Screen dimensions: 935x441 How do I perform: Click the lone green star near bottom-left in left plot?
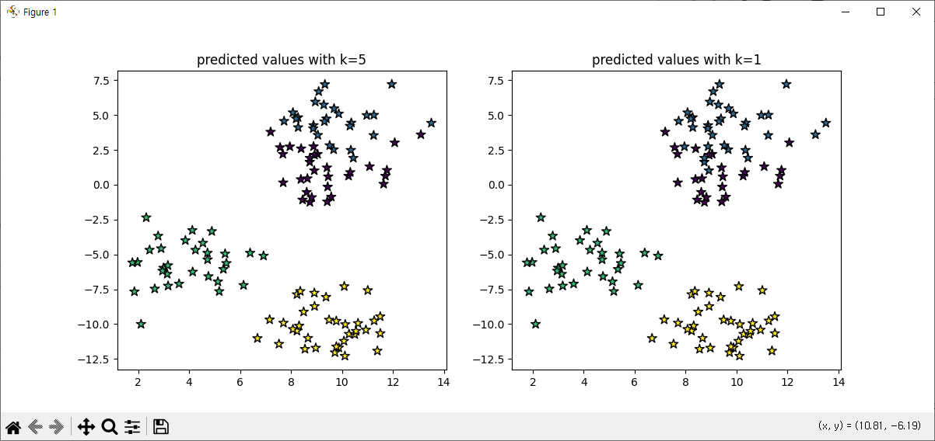[141, 324]
